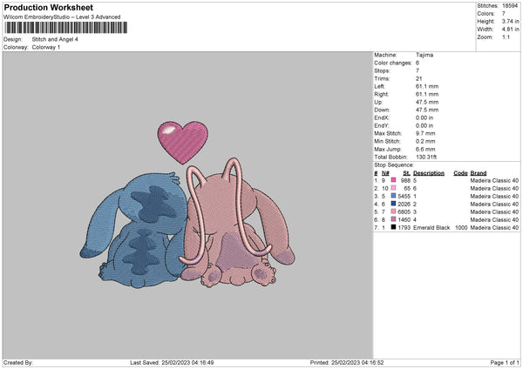Click the Total Bobbin value '130.31ft'
This screenshot has height=369, width=523.
(x=426, y=157)
